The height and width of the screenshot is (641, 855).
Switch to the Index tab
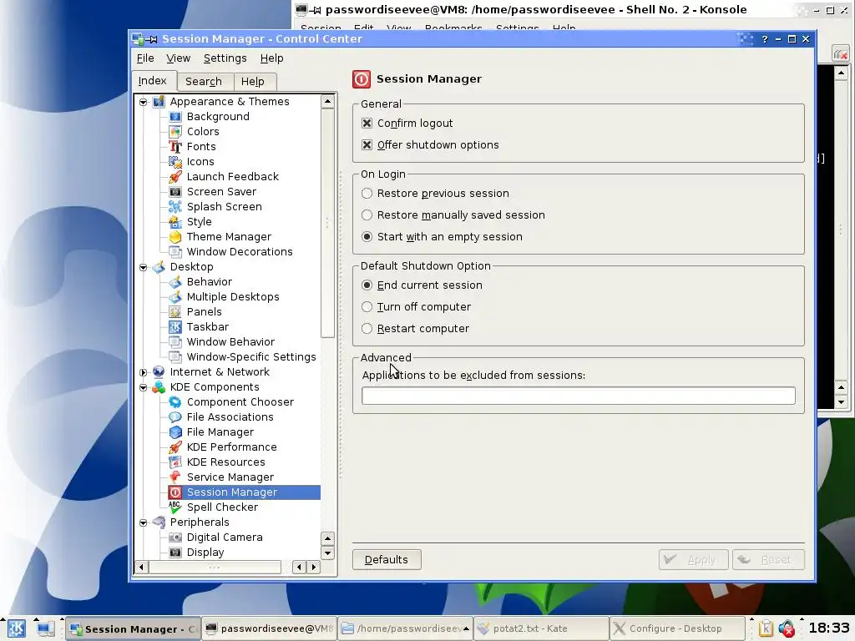pos(153,81)
